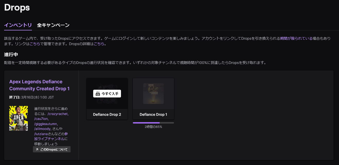Click the Defiance Drop 1 card label
The width and height of the screenshot is (339, 165).
tap(153, 114)
